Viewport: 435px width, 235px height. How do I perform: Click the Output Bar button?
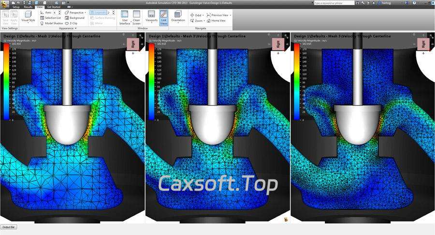point(8,227)
